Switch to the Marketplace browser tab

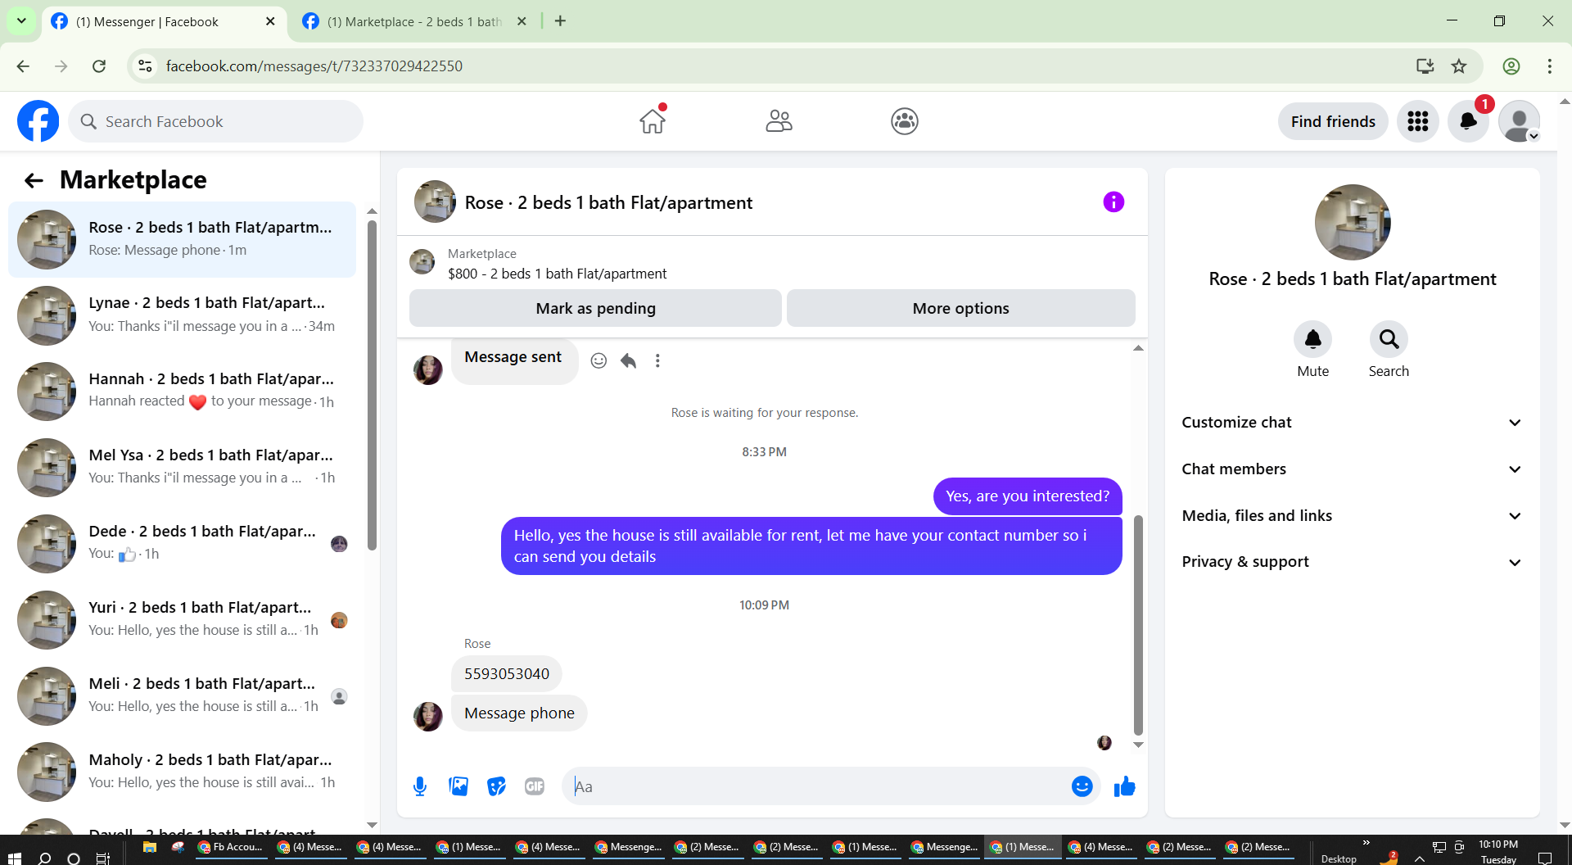point(413,21)
